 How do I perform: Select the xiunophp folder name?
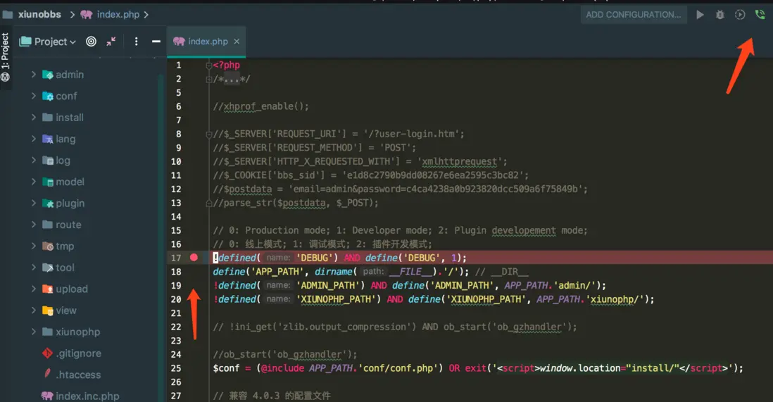coord(78,332)
